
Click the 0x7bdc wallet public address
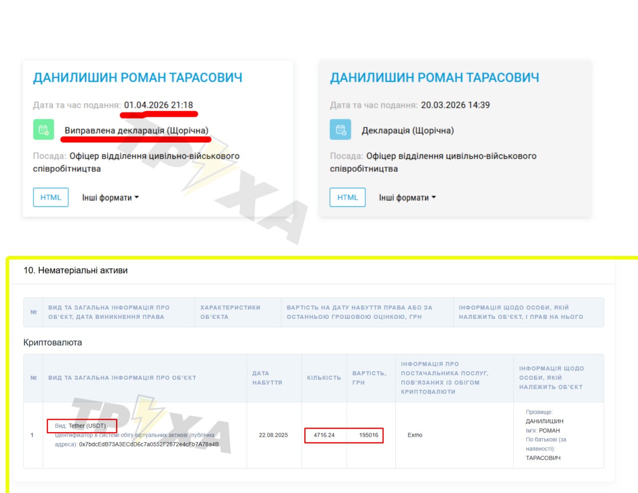[x=149, y=444]
